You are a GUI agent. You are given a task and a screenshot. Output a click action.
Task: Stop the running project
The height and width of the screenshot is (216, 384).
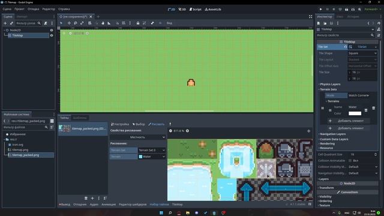[x=334, y=10]
